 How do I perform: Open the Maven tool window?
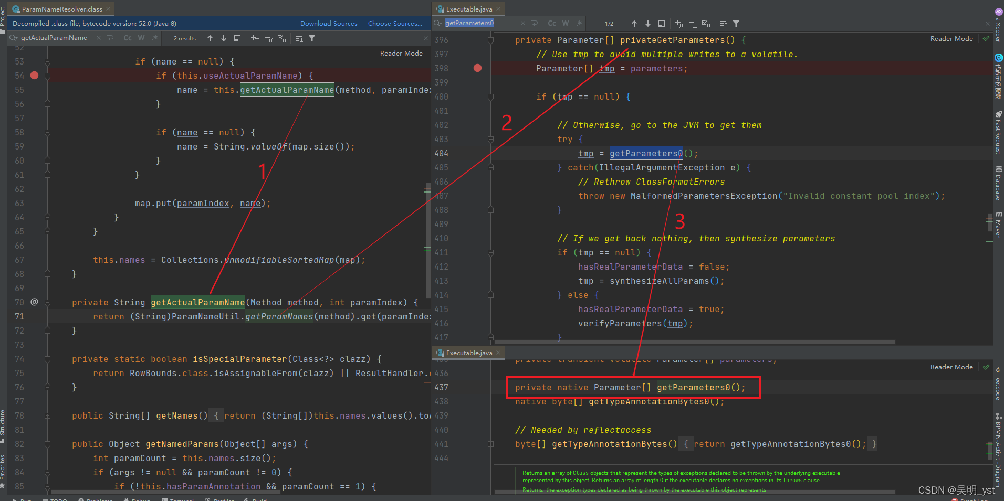[x=998, y=225]
